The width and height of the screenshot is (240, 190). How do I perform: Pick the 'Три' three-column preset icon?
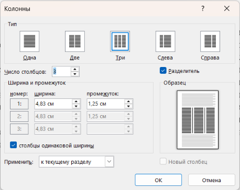120,41
